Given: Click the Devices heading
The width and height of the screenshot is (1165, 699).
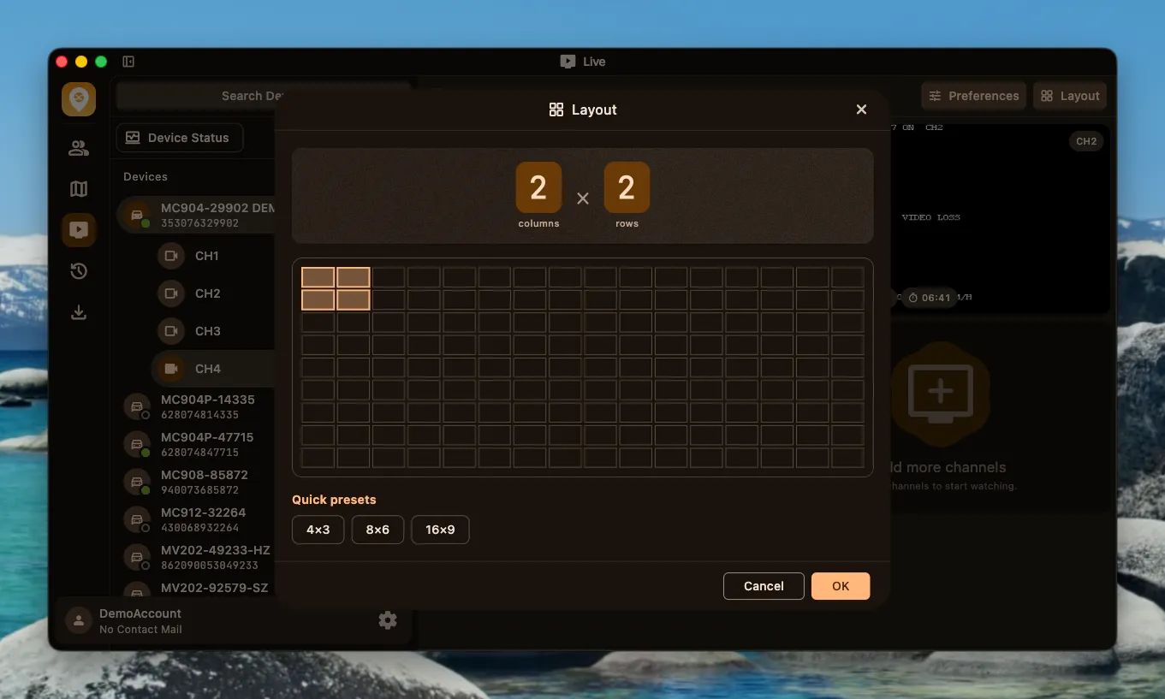Looking at the screenshot, I should click(x=146, y=176).
